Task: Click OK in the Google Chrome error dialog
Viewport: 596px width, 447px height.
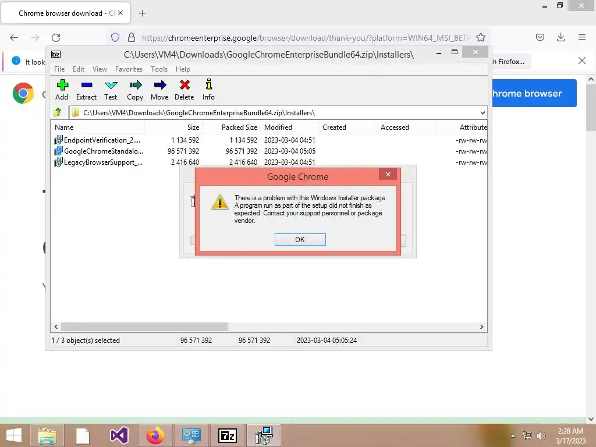Action: tap(300, 239)
